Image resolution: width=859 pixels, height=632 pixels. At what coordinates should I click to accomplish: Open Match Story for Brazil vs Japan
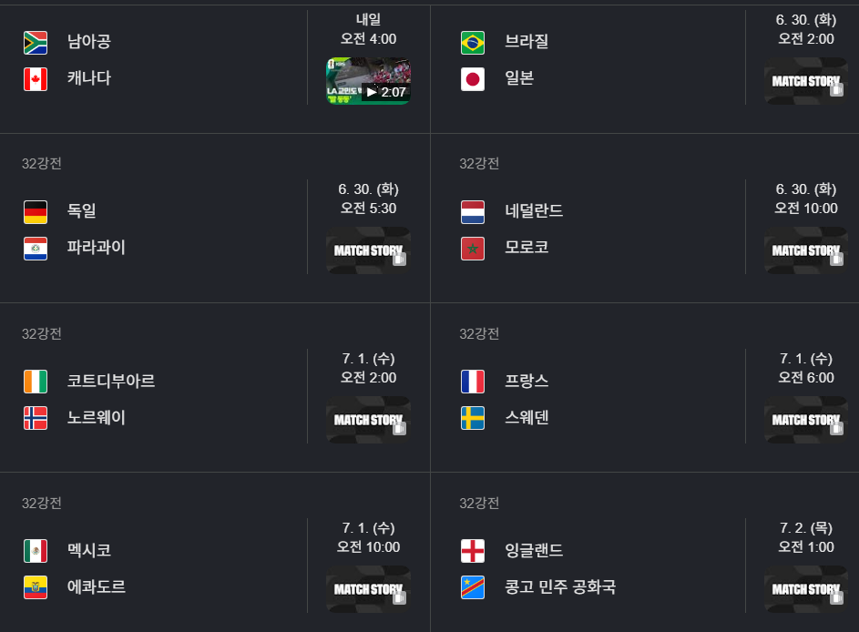(806, 81)
